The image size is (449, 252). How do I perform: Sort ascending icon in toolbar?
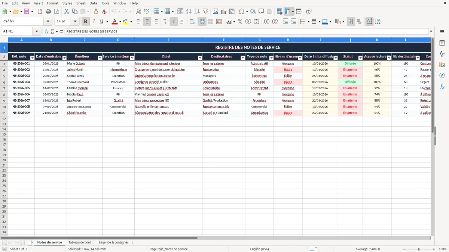point(189,12)
